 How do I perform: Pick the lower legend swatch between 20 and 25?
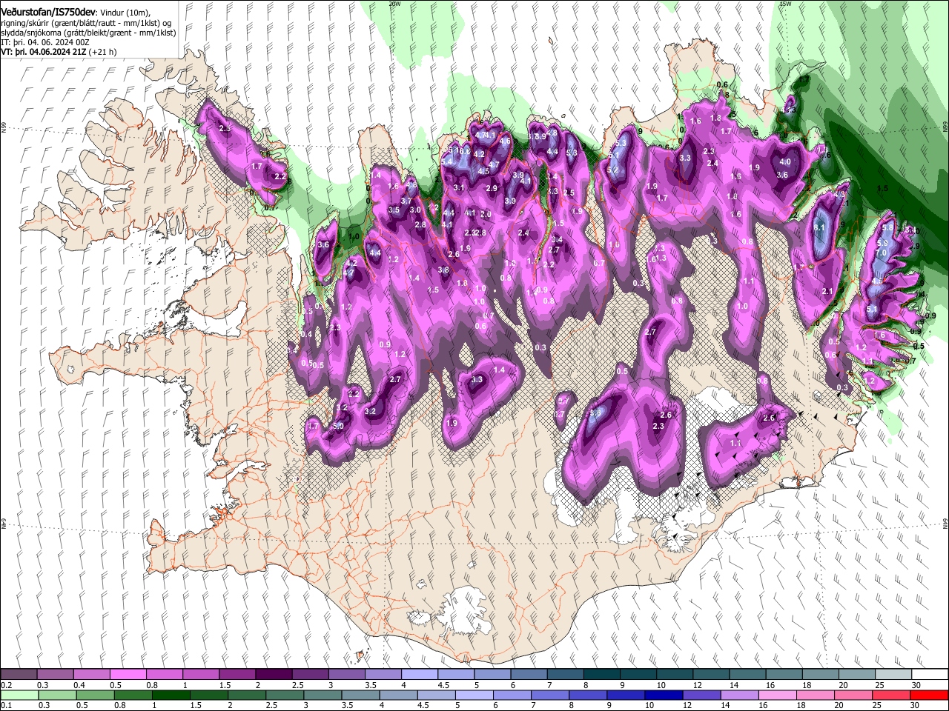(853, 695)
